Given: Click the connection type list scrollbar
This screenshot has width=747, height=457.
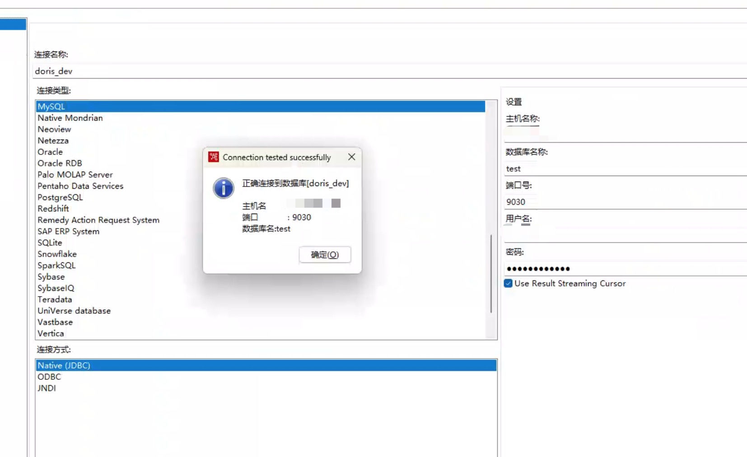Looking at the screenshot, I should pos(491,273).
